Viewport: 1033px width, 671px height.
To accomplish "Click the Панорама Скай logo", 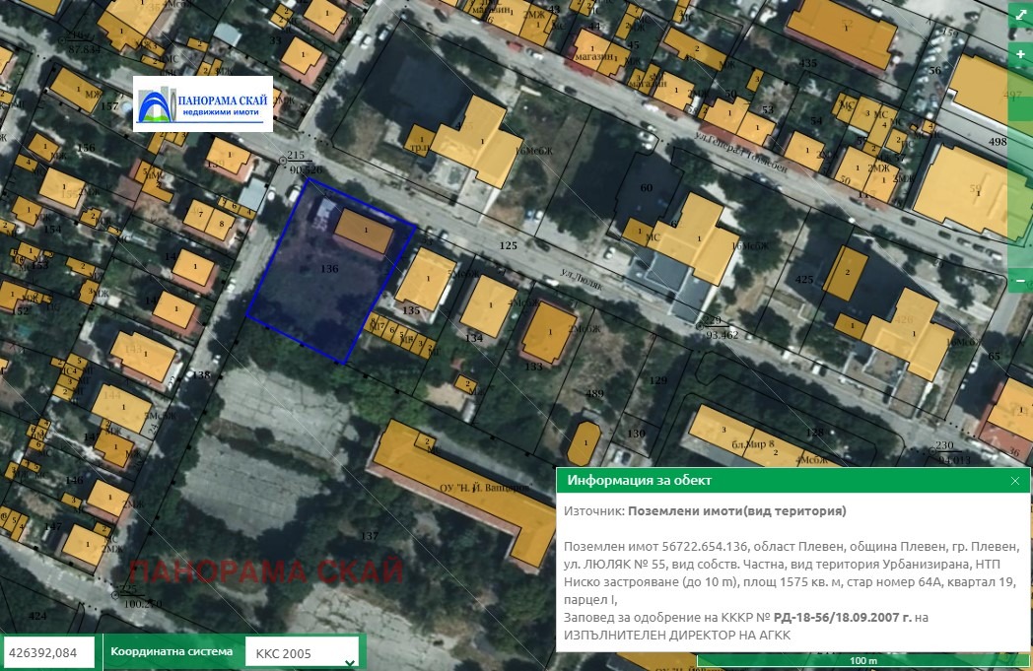I will click(202, 103).
